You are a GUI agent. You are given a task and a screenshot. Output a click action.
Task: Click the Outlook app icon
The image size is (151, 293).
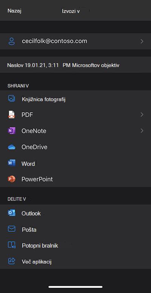point(12,213)
